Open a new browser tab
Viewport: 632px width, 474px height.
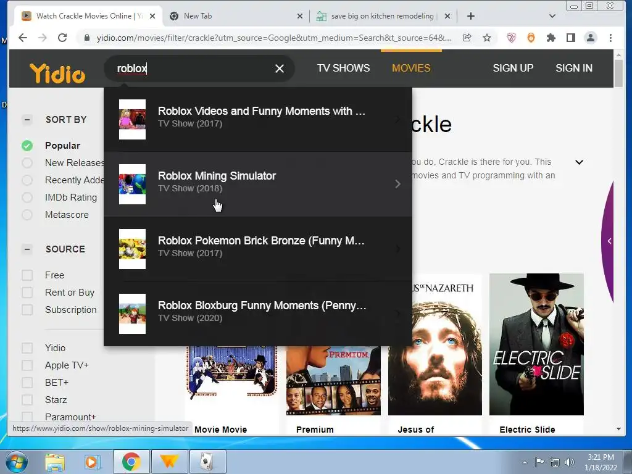[x=471, y=16]
